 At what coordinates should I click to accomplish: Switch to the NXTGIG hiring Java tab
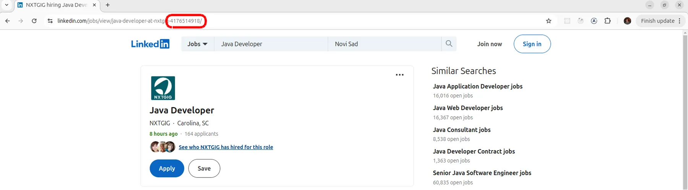[x=56, y=5]
